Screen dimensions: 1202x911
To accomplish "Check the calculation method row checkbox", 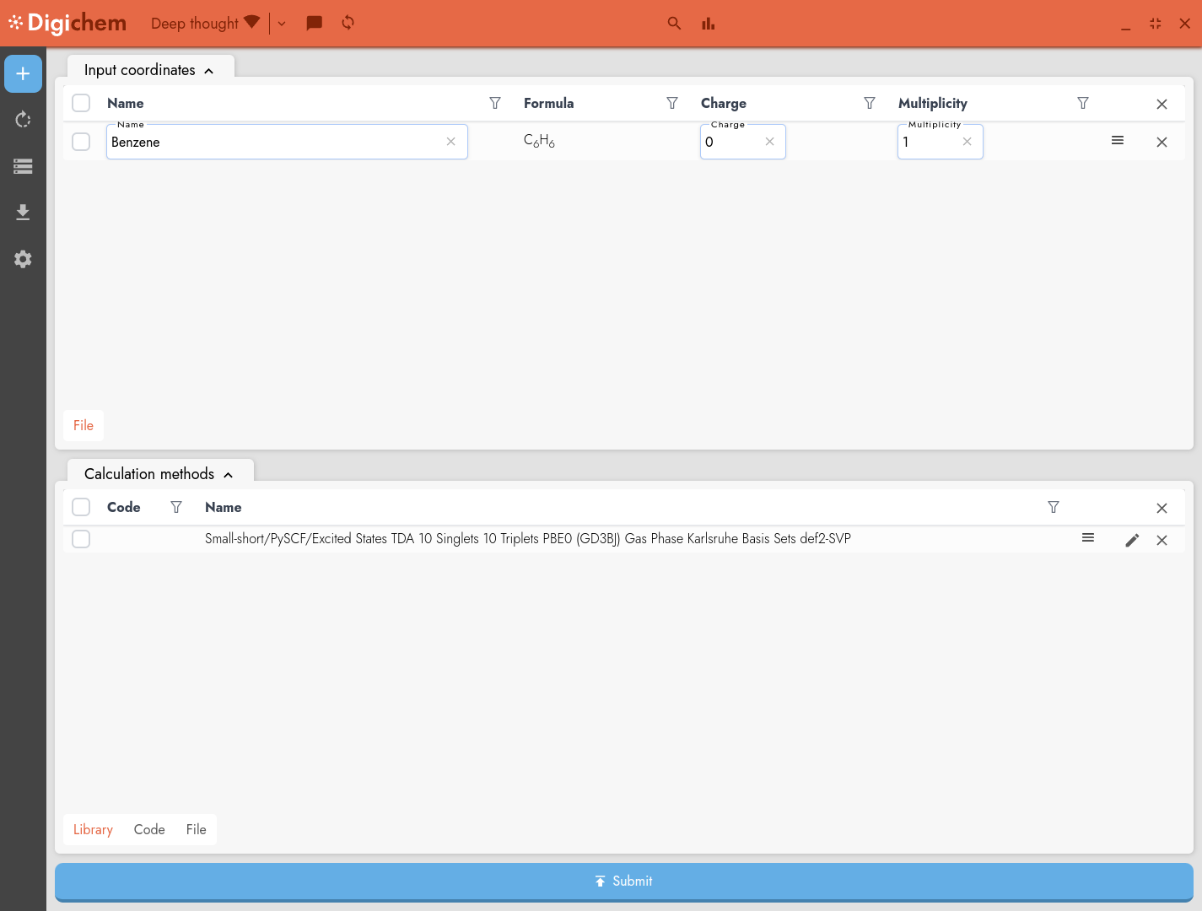I will pyautogui.click(x=81, y=538).
